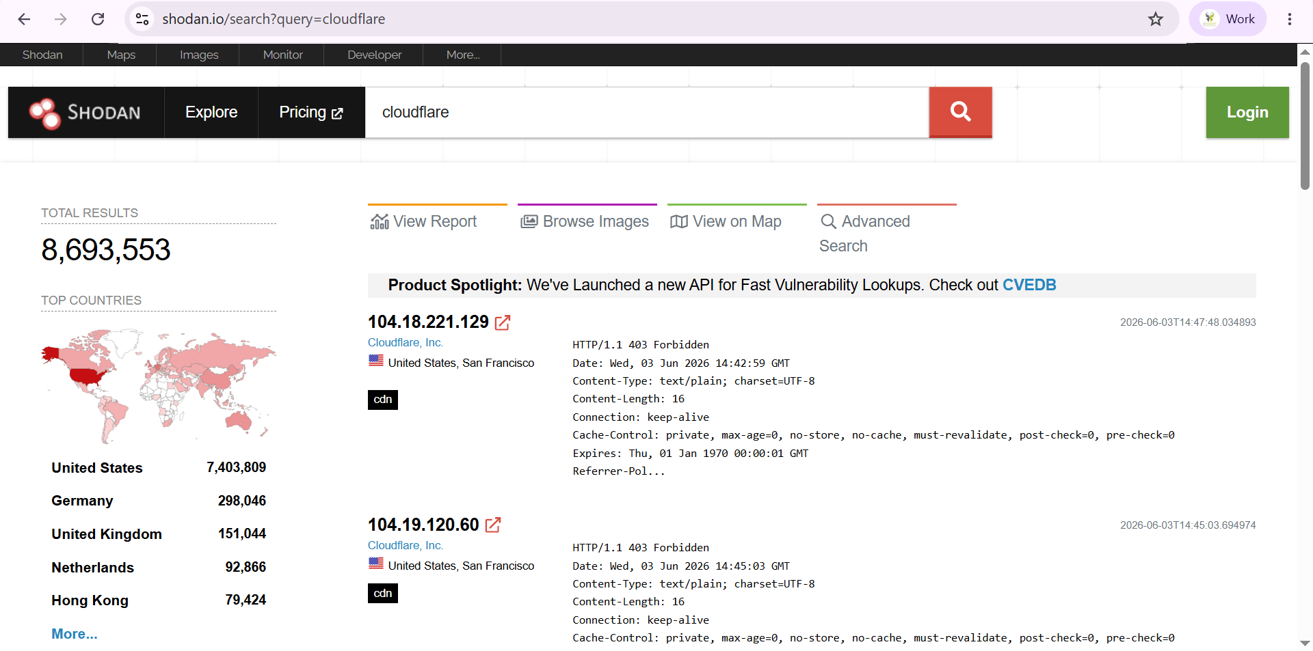Open the Monitor top menu item
Image resolution: width=1313 pixels, height=651 pixels.
[282, 55]
